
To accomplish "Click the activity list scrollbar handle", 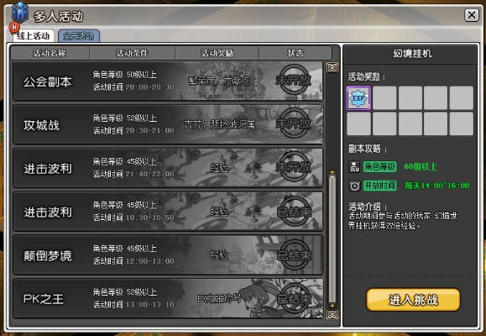I will 332,236.
